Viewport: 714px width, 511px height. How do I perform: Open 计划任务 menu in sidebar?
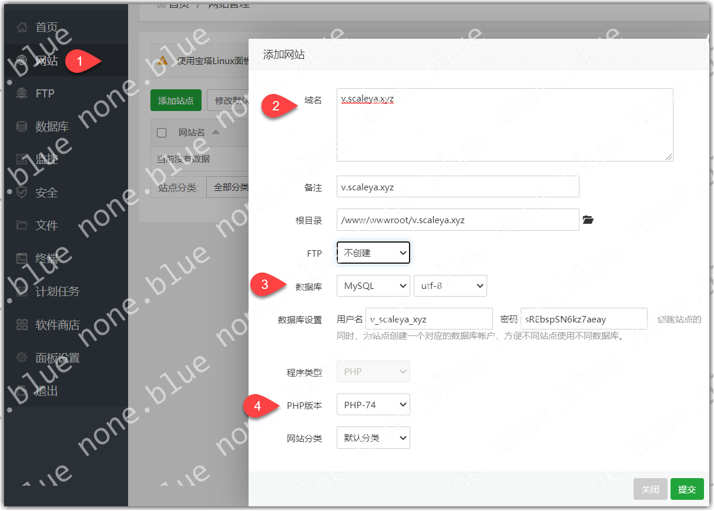[57, 291]
